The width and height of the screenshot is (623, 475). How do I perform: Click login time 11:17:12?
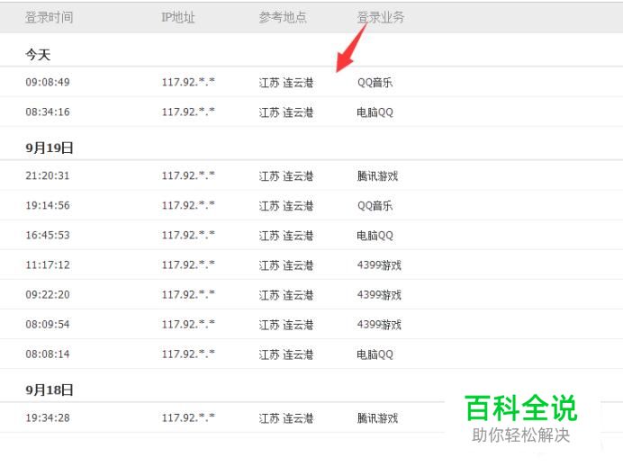coord(48,264)
